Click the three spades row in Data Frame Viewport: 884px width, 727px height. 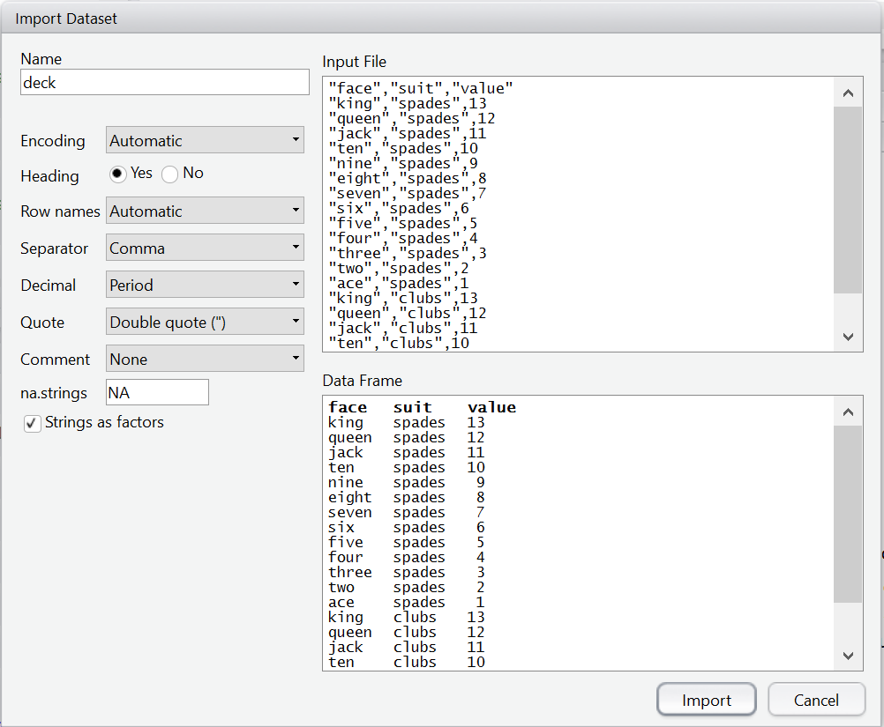point(407,572)
